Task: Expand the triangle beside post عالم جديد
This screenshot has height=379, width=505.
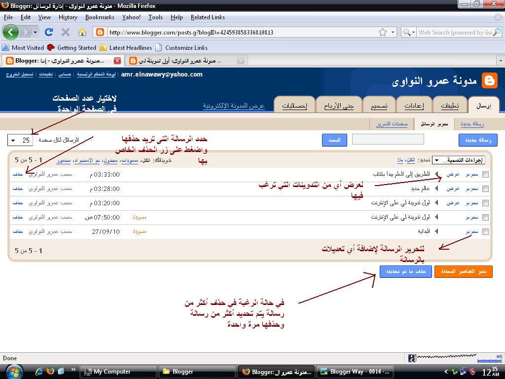Action: pyautogui.click(x=437, y=189)
